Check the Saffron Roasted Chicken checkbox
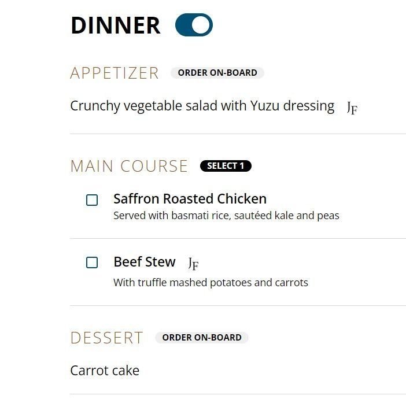 point(92,200)
